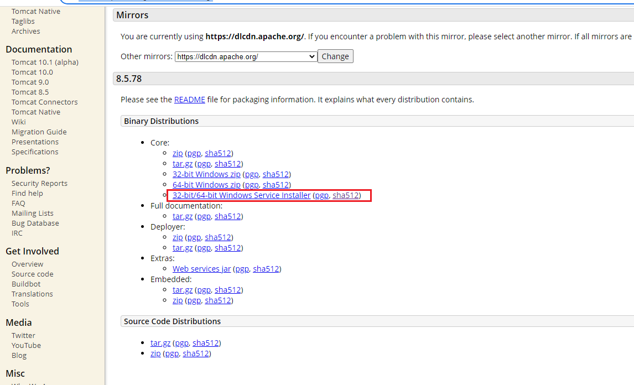Open pgp for 32-bit Windows zip

point(252,174)
